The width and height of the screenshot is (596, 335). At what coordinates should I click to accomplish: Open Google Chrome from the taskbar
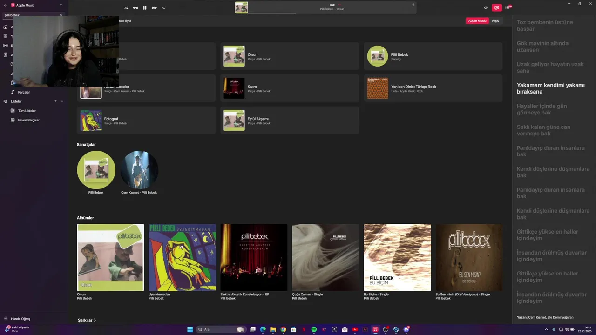283,329
